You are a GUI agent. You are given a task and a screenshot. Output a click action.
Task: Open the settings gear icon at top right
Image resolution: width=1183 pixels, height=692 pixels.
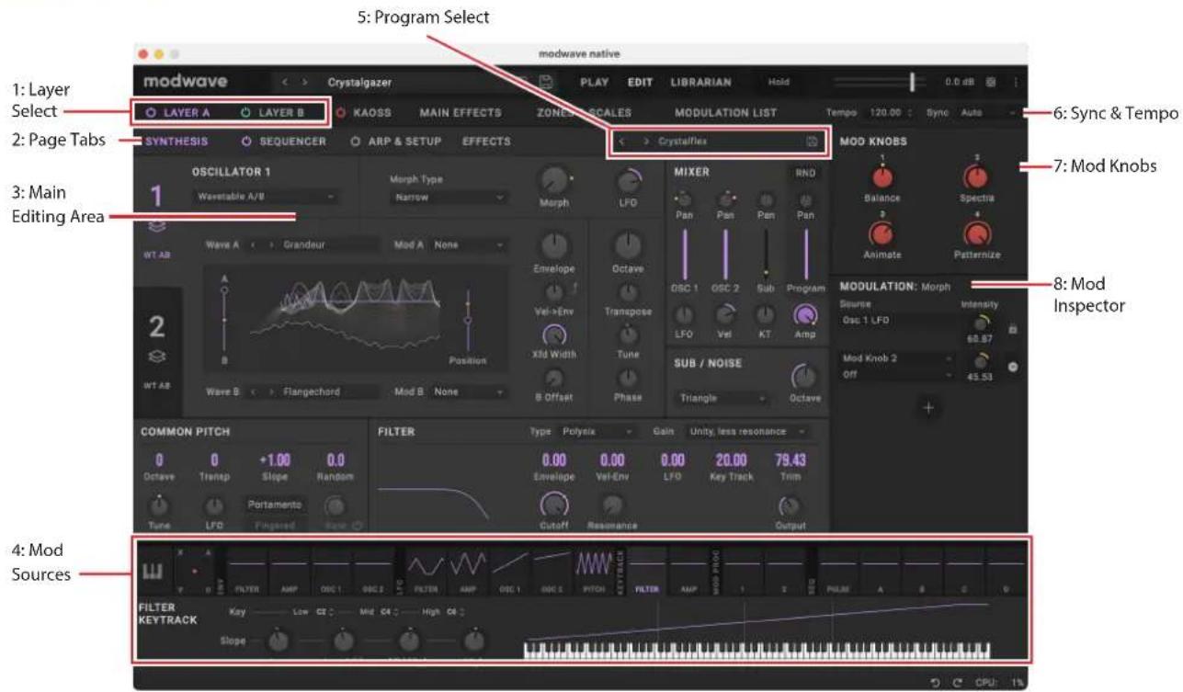coord(991,83)
